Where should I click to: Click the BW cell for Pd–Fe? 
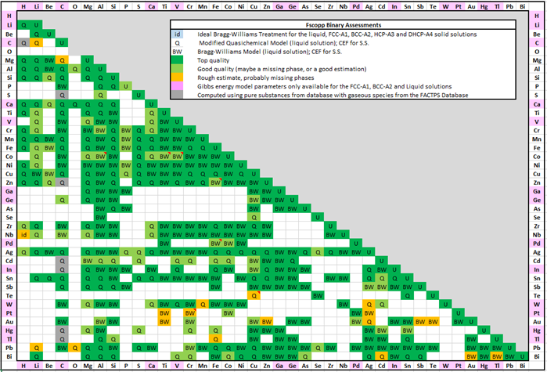point(216,243)
